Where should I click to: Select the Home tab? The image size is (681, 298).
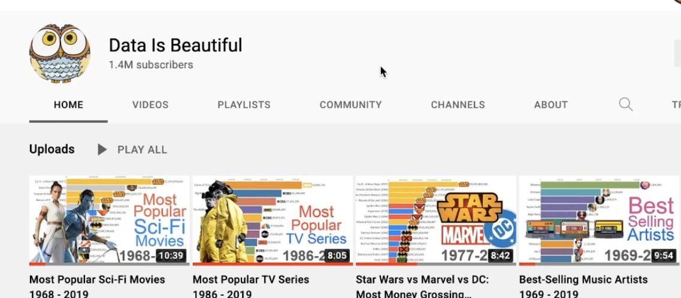68,105
